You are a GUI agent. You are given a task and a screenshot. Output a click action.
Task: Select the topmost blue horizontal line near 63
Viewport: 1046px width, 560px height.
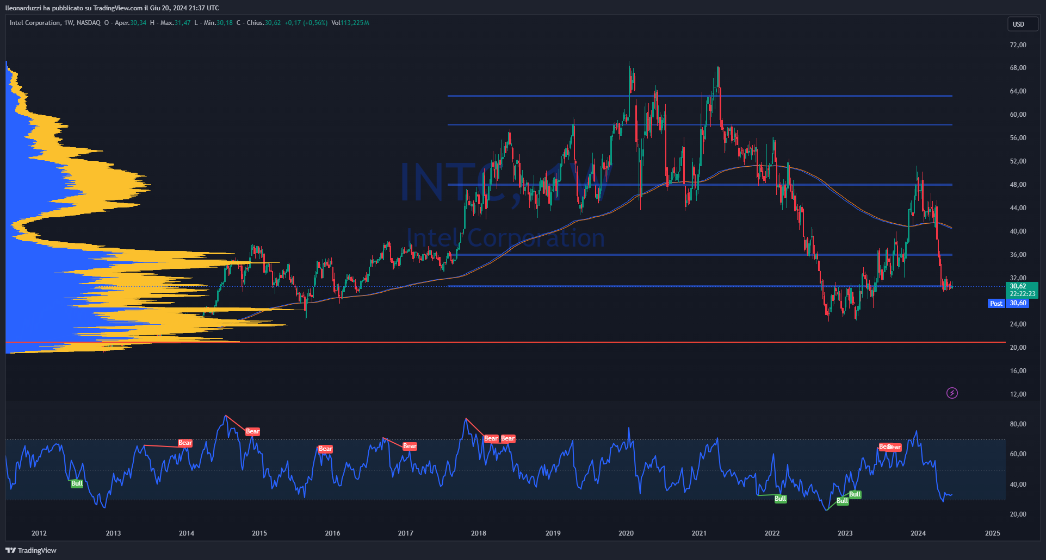pyautogui.click(x=700, y=96)
